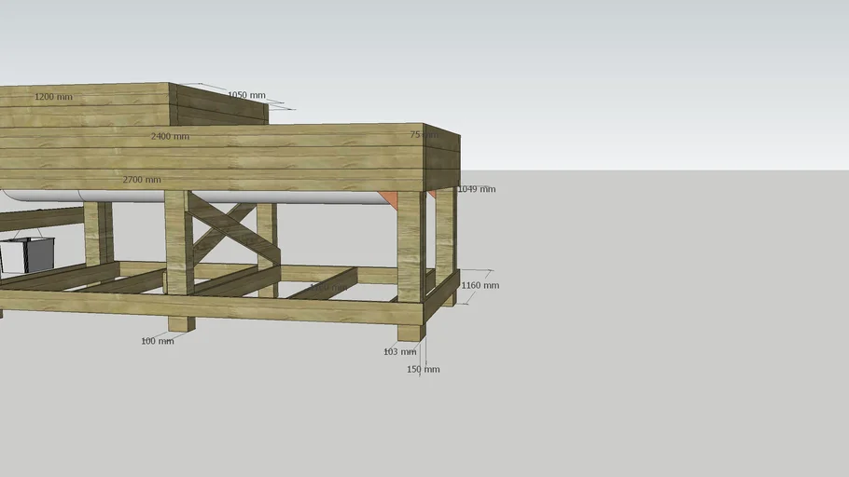Click the 1049 mm height dimension
The height and width of the screenshot is (477, 849).
(476, 189)
